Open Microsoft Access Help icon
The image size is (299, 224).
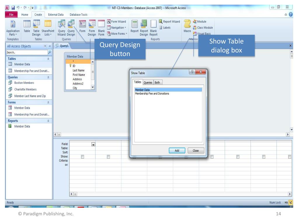pyautogui.click(x=291, y=15)
